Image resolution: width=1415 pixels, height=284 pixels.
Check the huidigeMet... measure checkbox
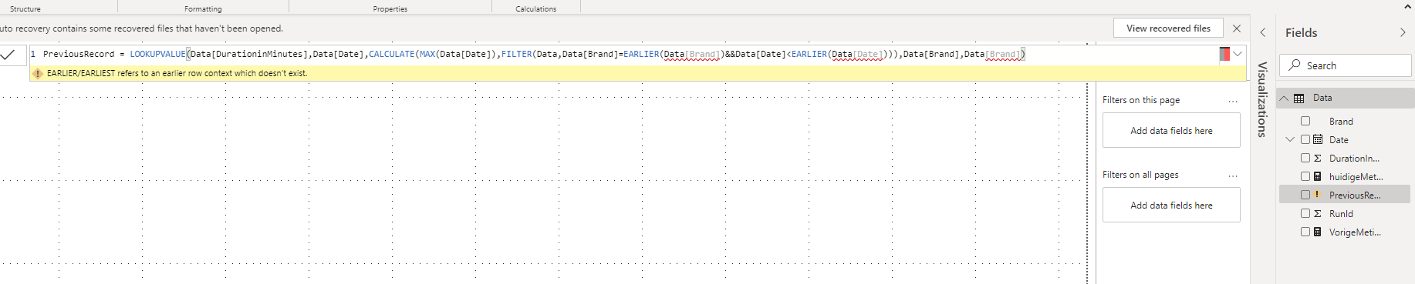tap(1305, 176)
